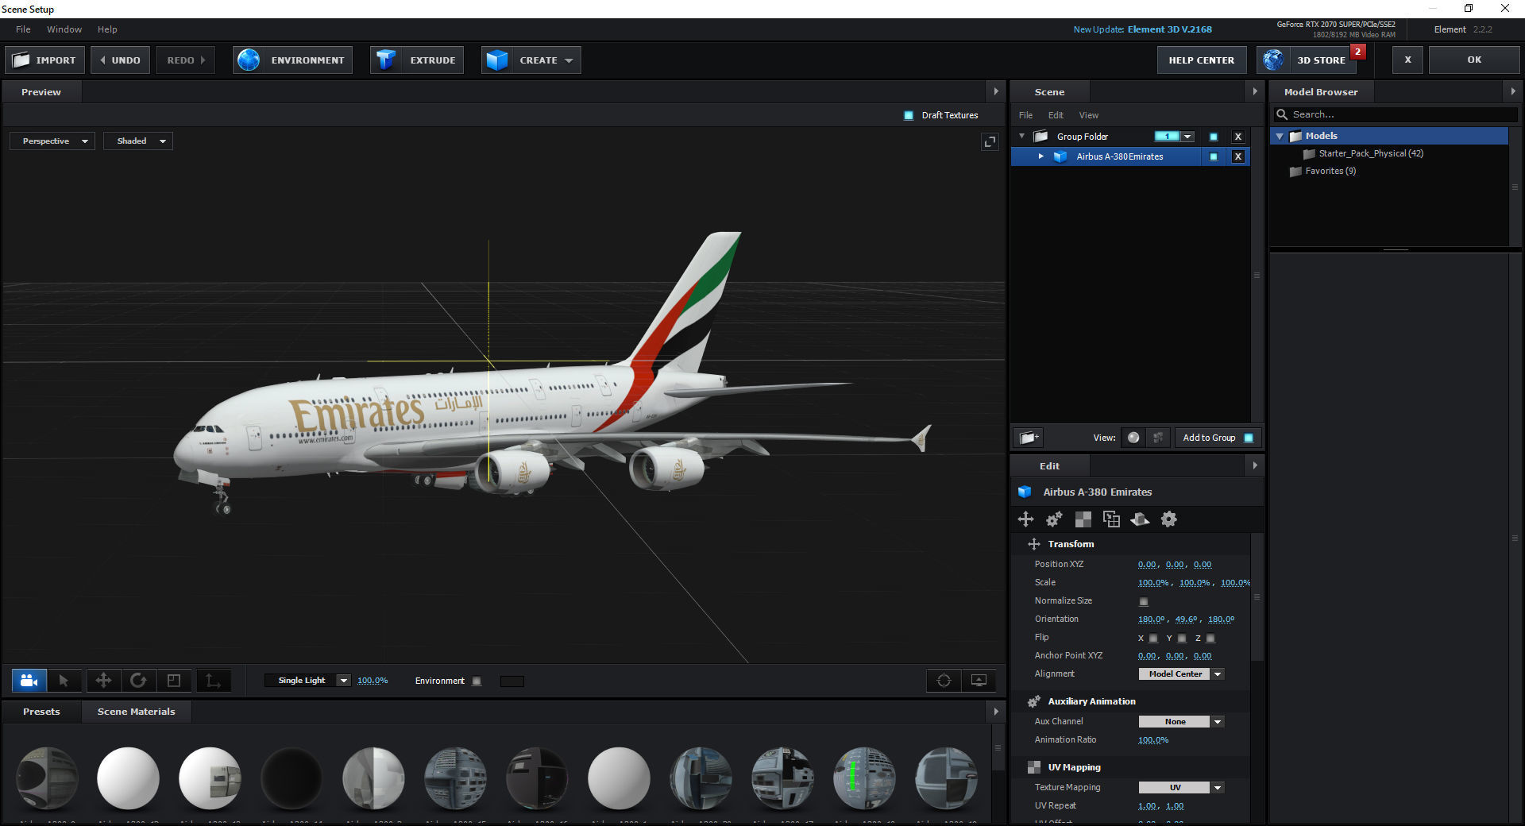Select the scale tool below the preview
The height and width of the screenshot is (826, 1525).
tap(174, 681)
